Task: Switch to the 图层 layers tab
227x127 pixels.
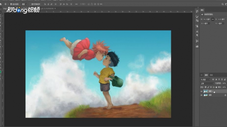Action: pos(206,75)
